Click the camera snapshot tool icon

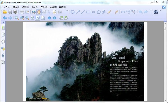point(60,12)
